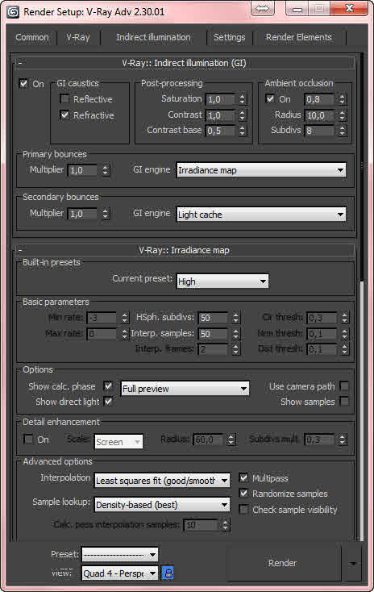Toggle the Multipass checkbox

(243, 478)
